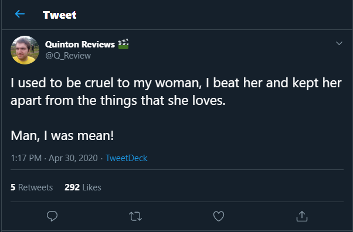Screen dimensions: 353x232
Task: Reply to the tweet via speech bubble icon
Action: (x=52, y=216)
